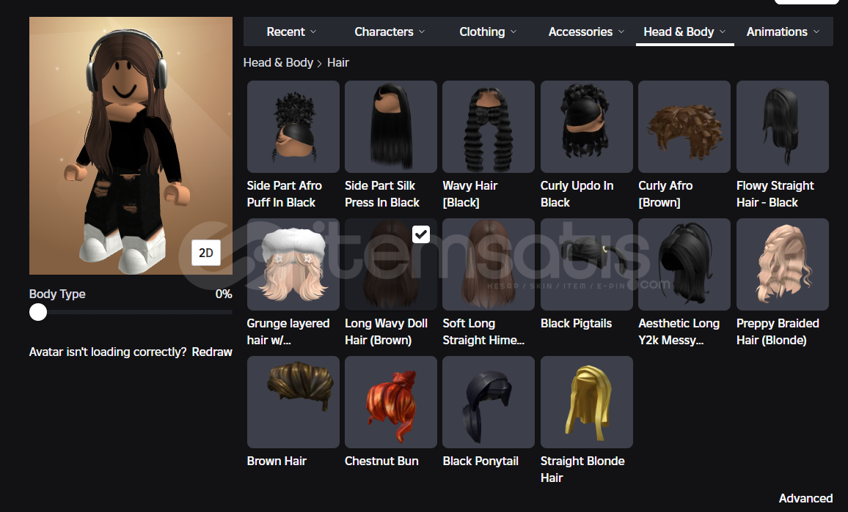The image size is (848, 512).
Task: Click the Redraw link
Action: [x=212, y=352]
